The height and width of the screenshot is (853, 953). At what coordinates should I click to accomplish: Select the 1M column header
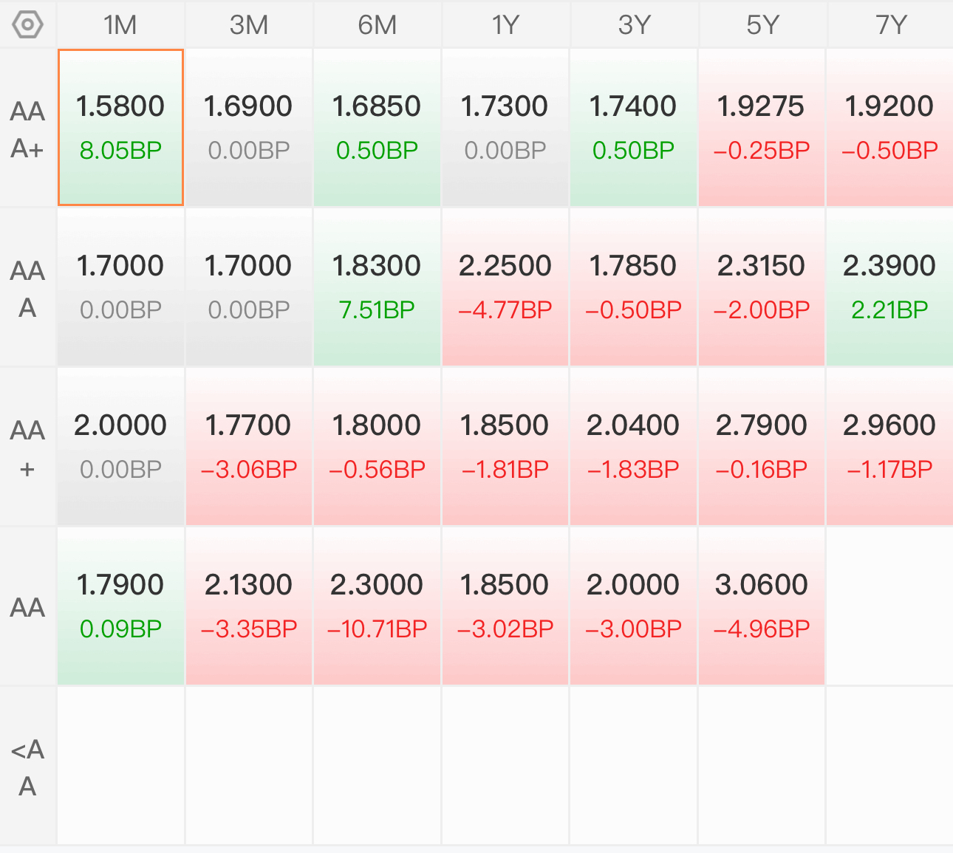point(120,25)
